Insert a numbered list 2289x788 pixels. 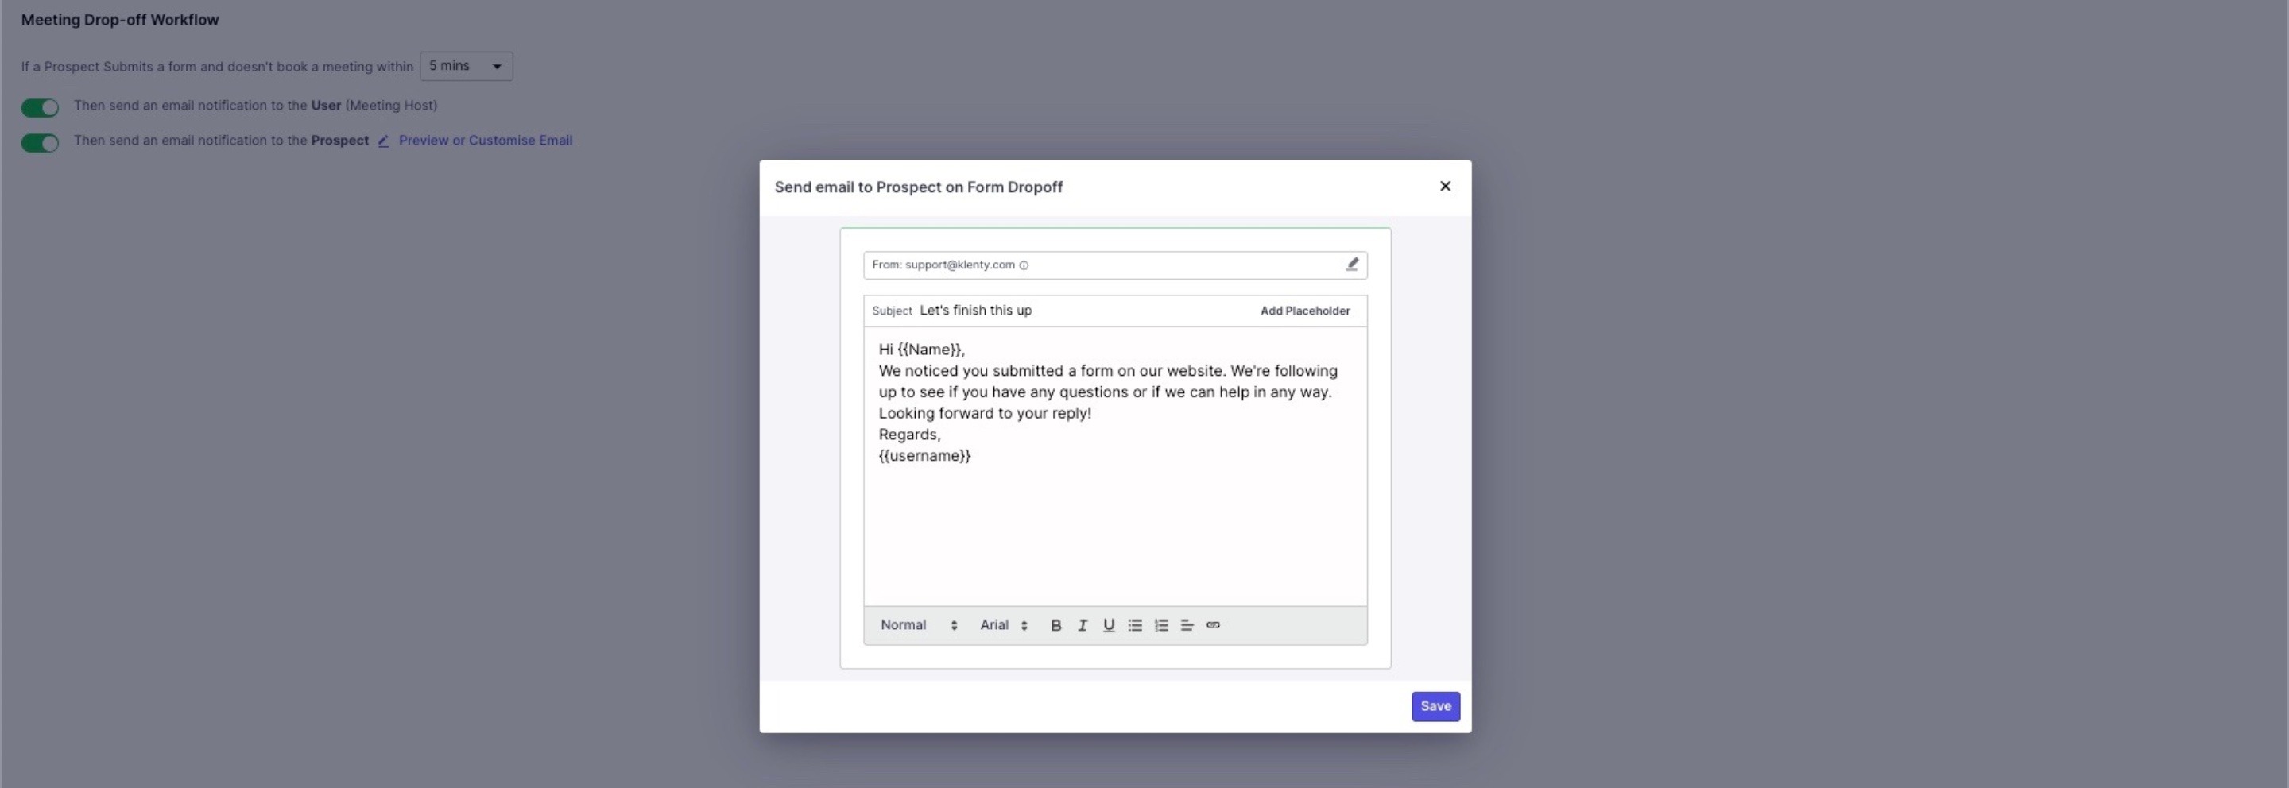1161,625
